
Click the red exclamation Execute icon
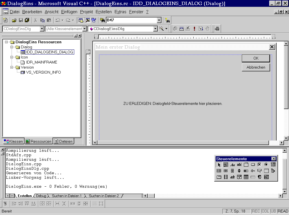click(194, 29)
